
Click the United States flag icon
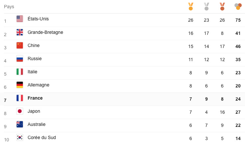pyautogui.click(x=20, y=19)
